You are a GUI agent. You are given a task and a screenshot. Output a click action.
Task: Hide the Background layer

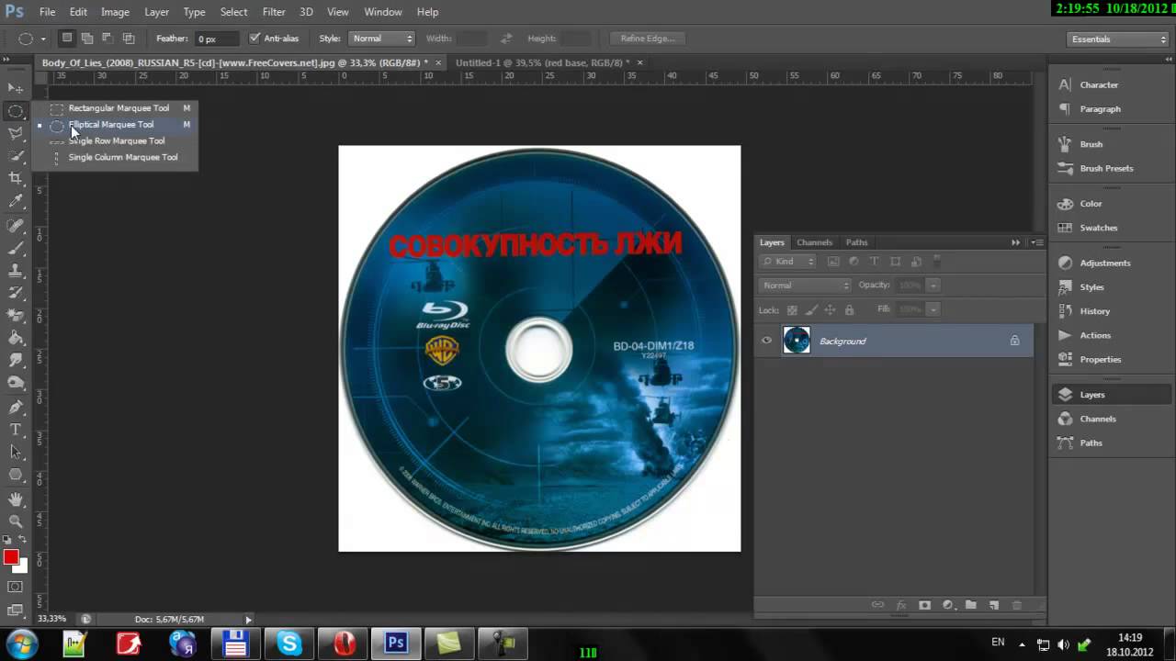coord(766,341)
